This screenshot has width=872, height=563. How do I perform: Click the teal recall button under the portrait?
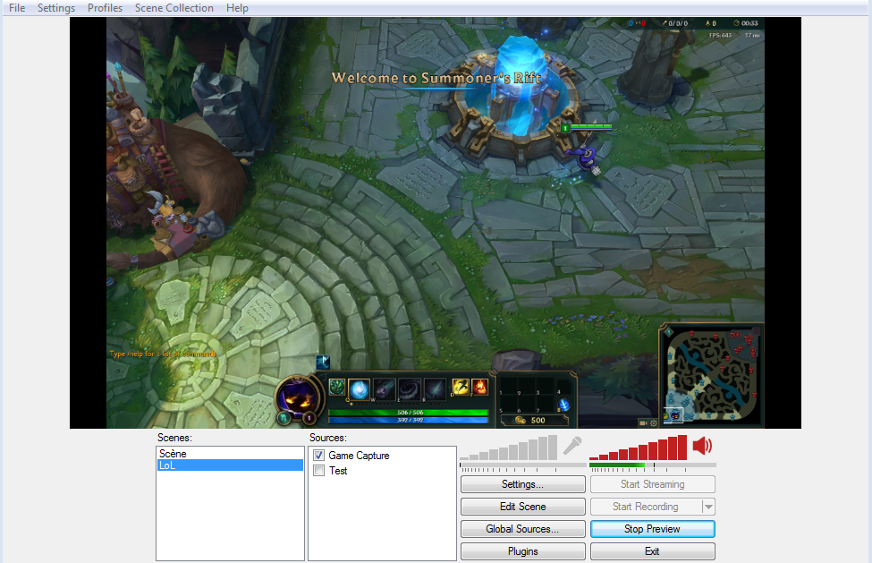(284, 417)
